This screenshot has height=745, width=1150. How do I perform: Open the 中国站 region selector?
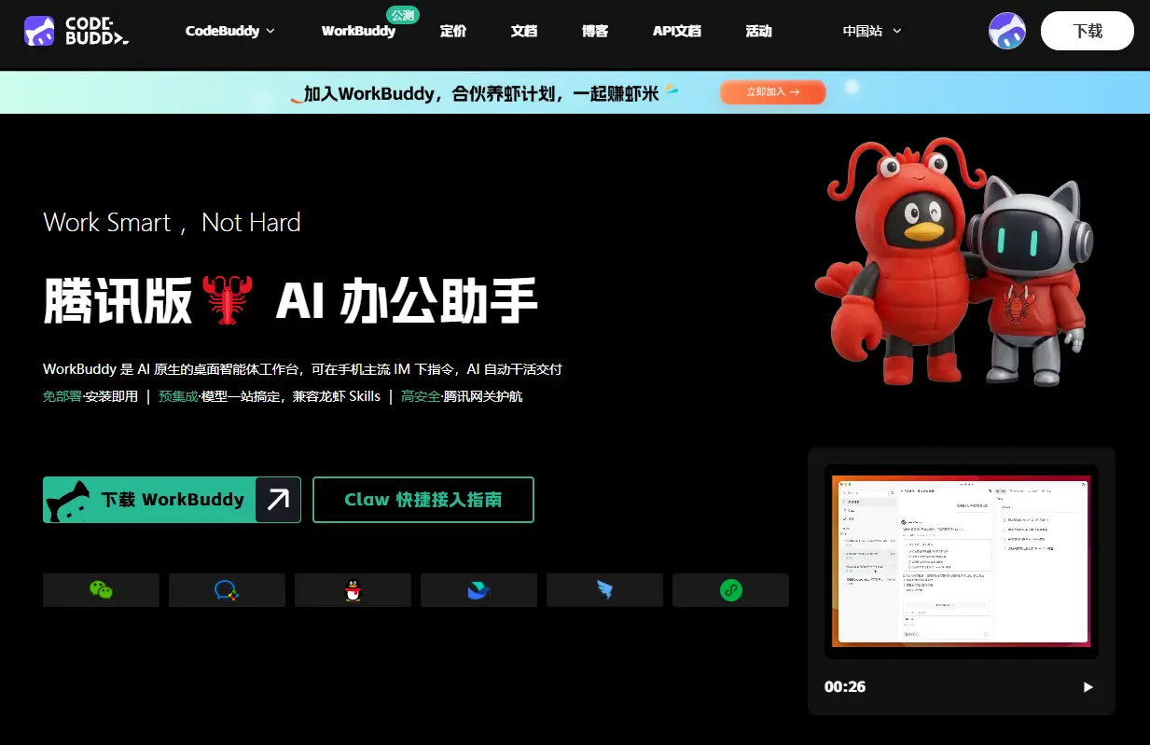point(870,31)
